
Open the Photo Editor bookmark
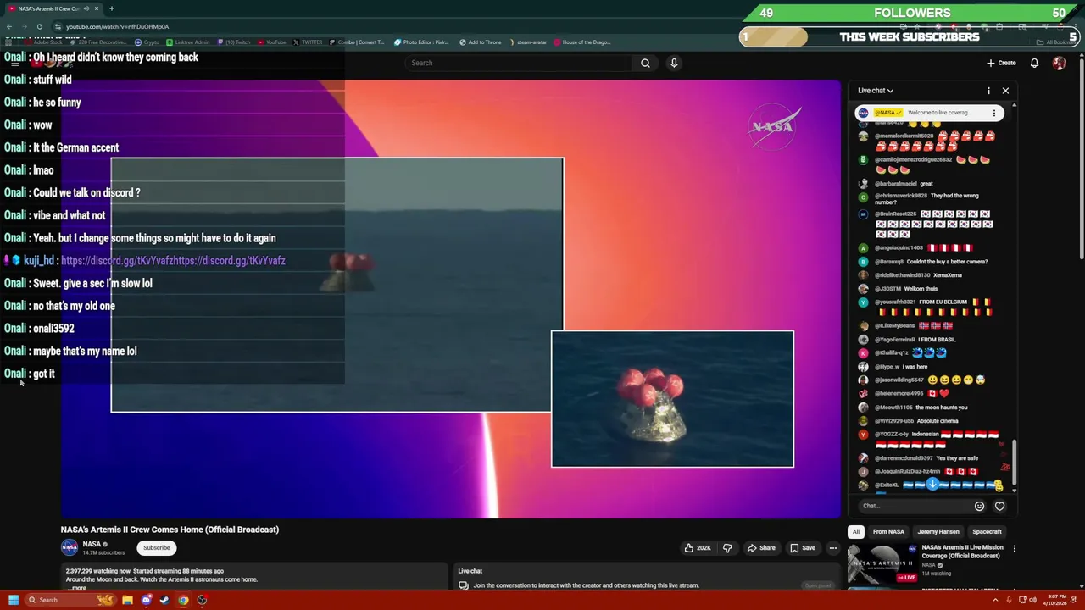click(421, 42)
